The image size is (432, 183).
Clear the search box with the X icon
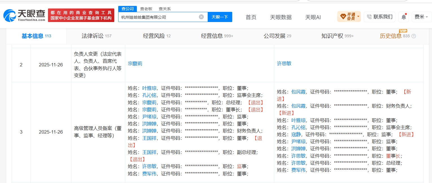tap(201, 17)
